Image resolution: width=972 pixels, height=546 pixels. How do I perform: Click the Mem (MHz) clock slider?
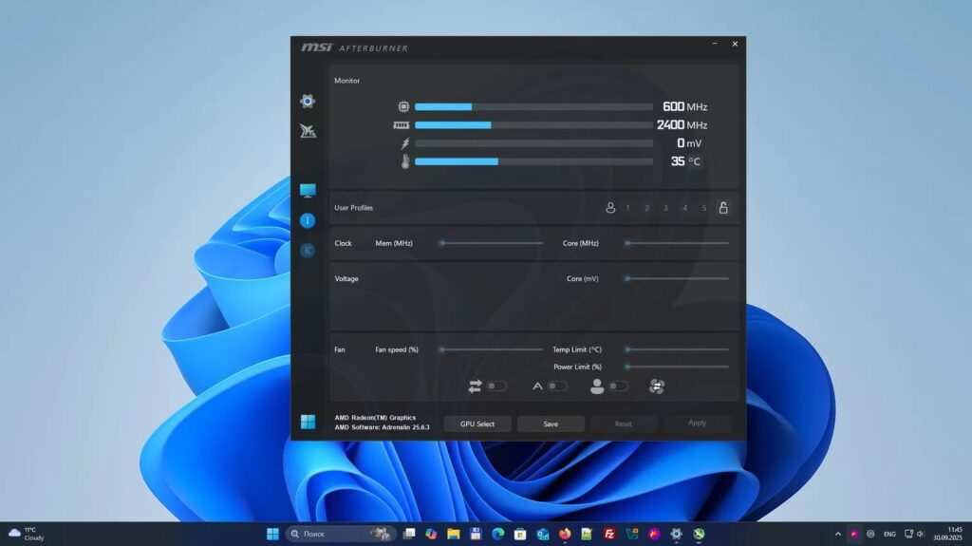pyautogui.click(x=492, y=243)
